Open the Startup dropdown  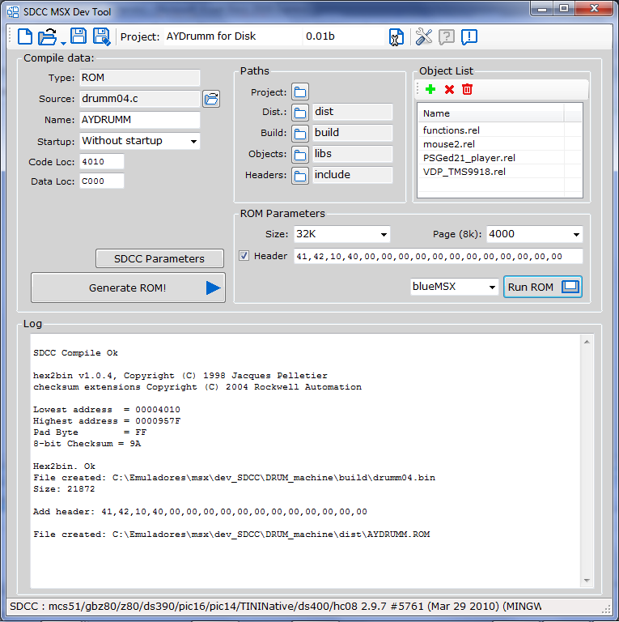[x=193, y=141]
